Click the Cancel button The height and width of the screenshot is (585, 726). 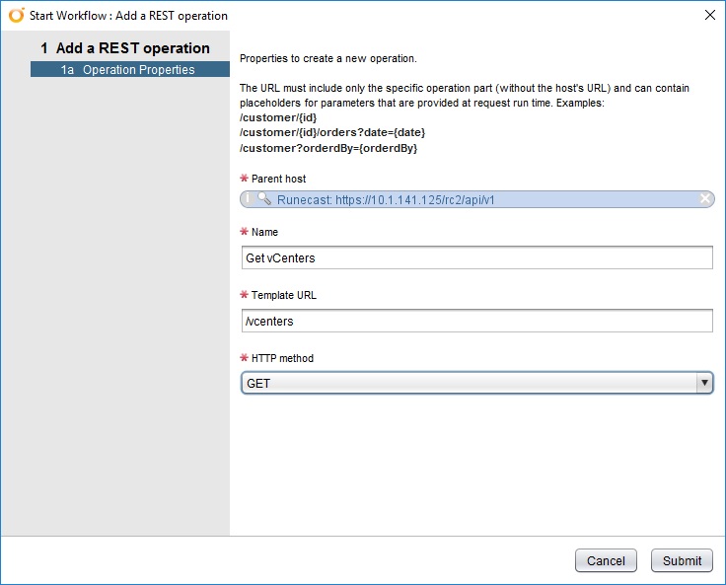pyautogui.click(x=606, y=560)
